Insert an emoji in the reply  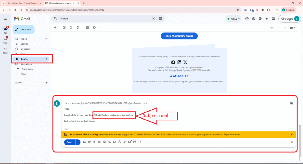pos(104,142)
